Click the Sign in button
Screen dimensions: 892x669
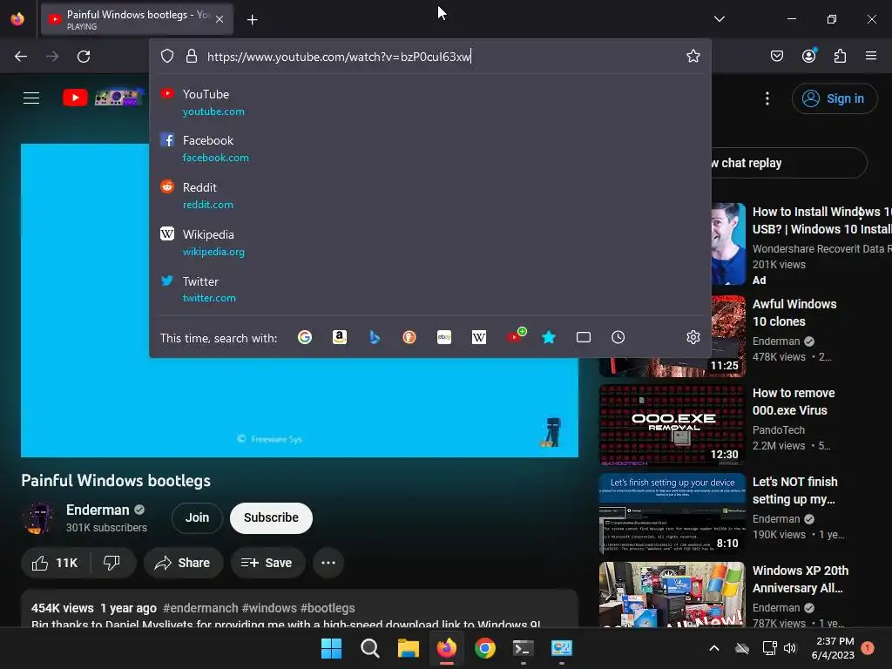click(x=834, y=98)
